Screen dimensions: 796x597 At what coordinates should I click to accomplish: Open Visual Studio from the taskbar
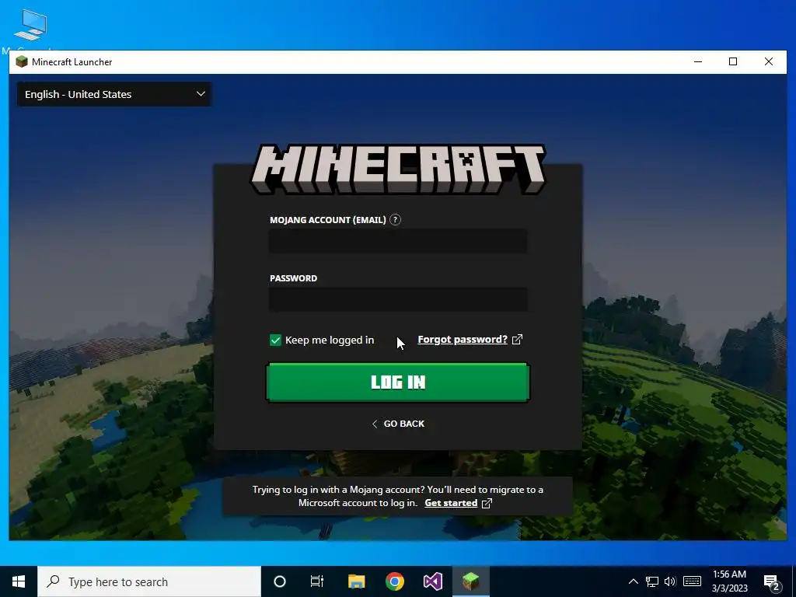click(432, 581)
